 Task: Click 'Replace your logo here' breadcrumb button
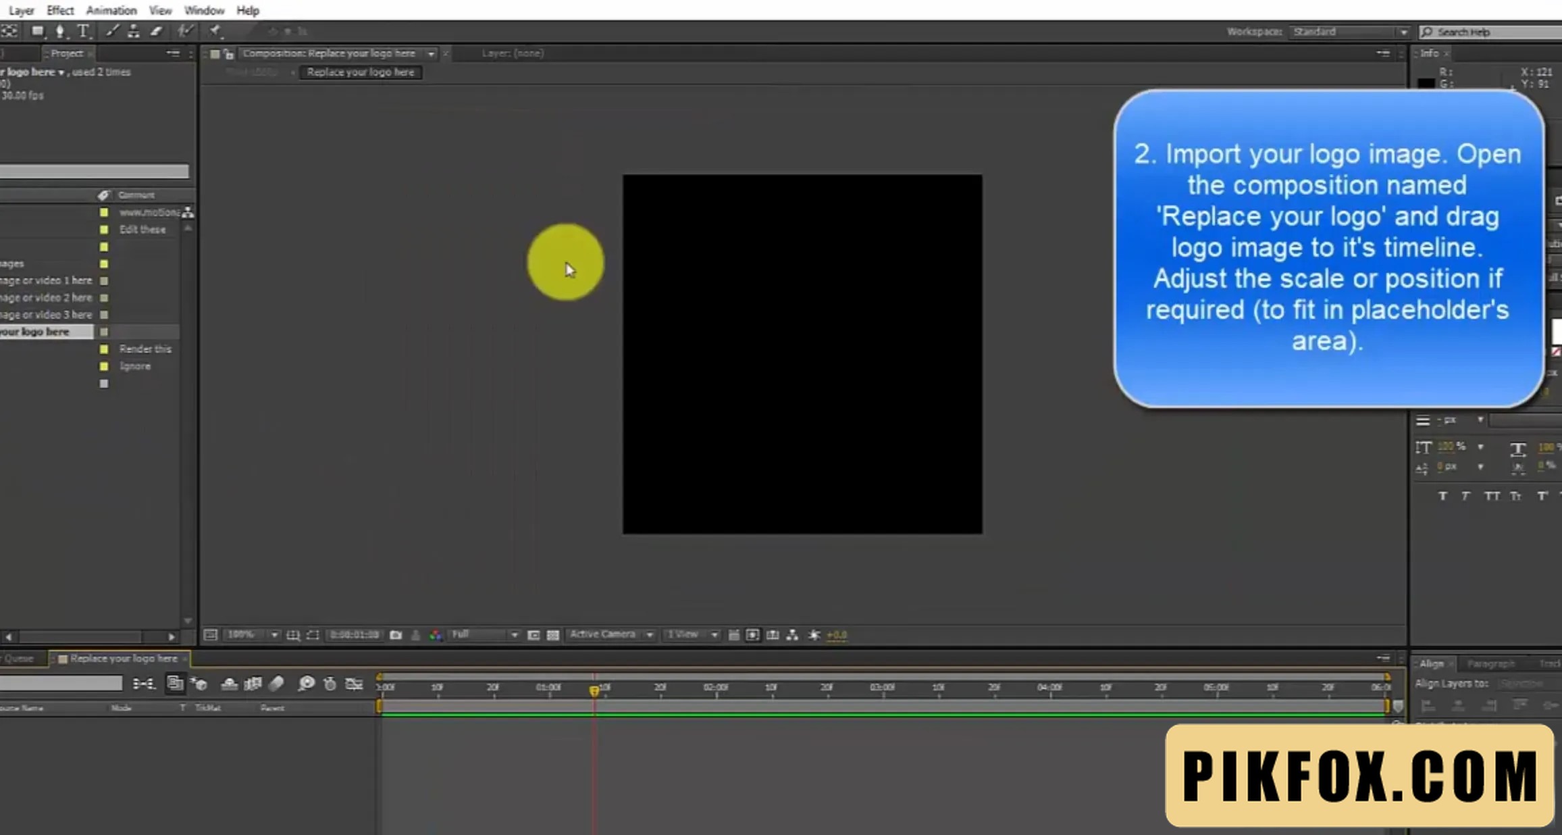(x=361, y=72)
